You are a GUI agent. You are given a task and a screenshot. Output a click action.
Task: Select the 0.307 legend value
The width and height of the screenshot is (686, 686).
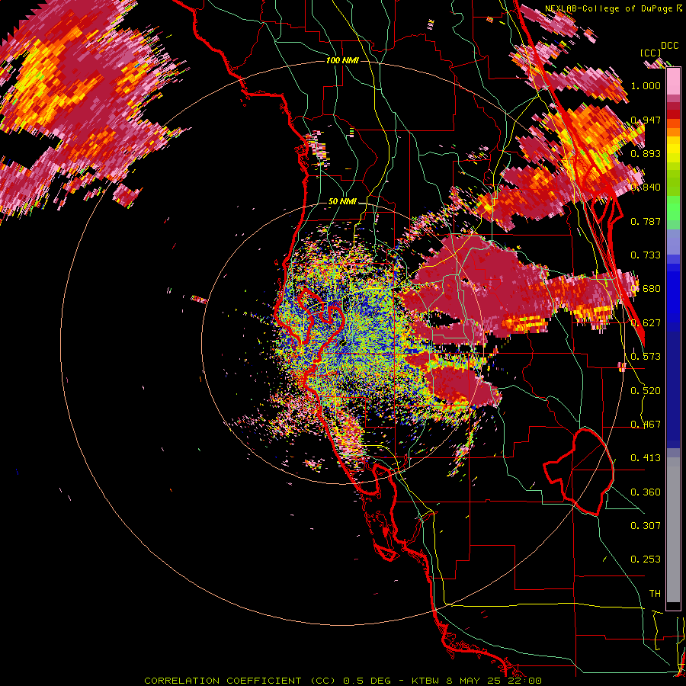(x=646, y=526)
